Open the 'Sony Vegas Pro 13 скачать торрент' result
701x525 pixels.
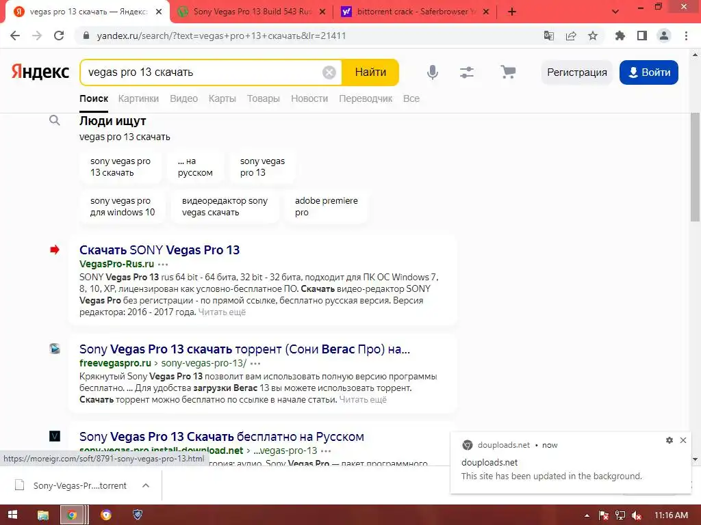tap(244, 349)
